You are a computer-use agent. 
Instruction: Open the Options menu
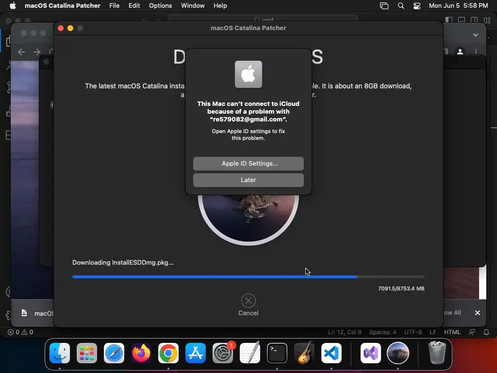point(160,6)
